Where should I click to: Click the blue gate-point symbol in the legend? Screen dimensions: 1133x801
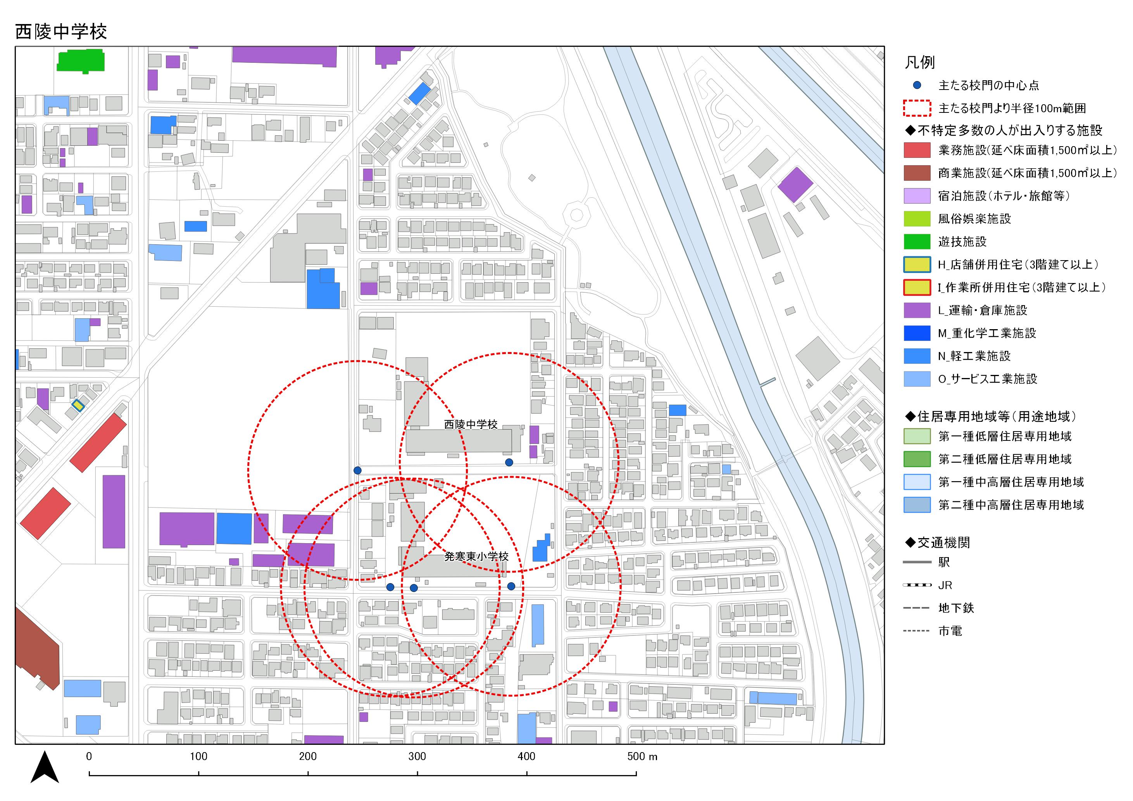tap(917, 85)
